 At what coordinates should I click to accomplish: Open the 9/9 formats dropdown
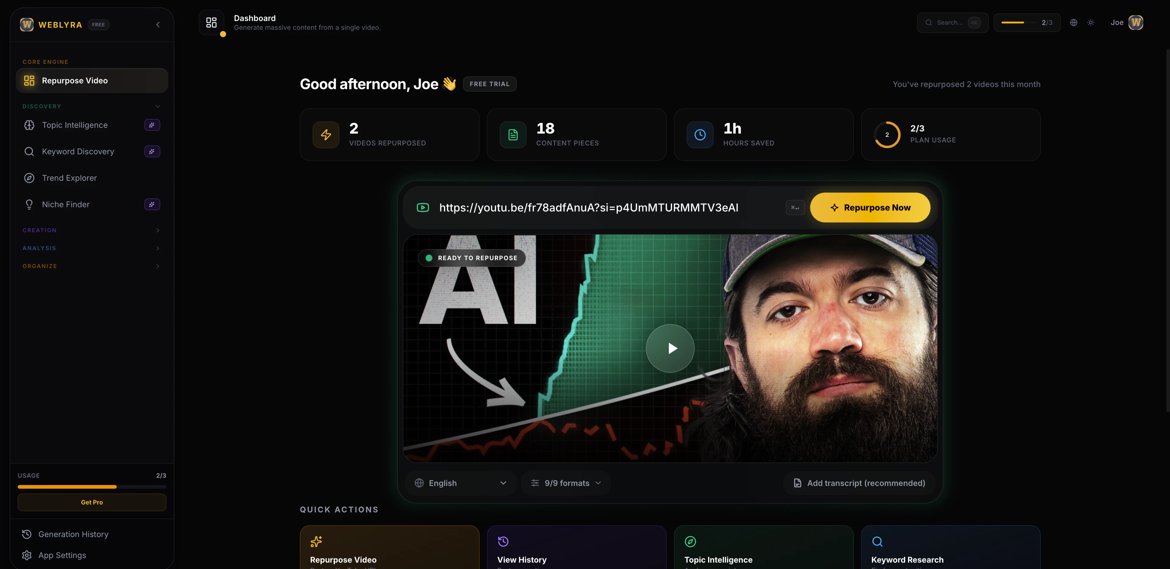coord(566,483)
